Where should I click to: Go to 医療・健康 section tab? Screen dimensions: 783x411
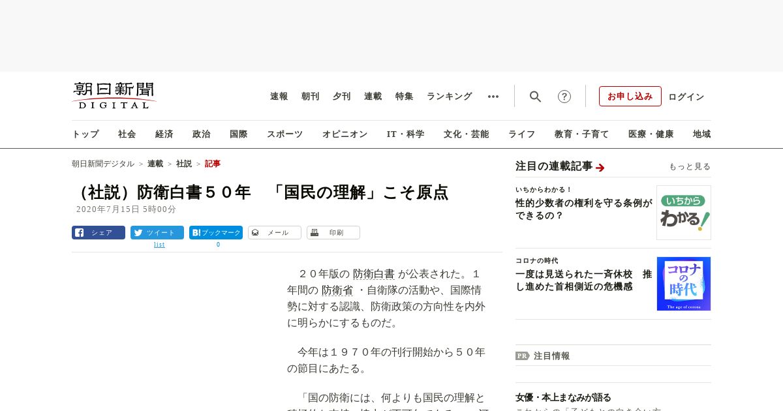(651, 134)
